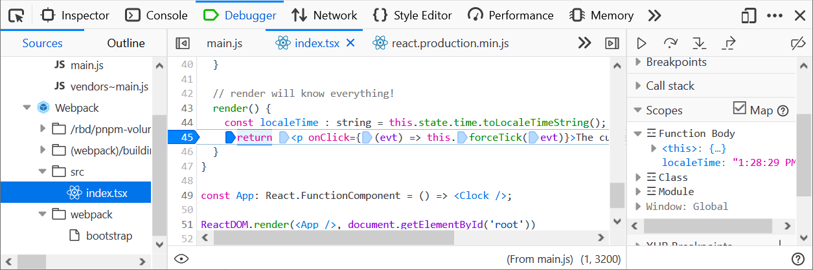
Task: Toggle responsive design mode icon
Action: [749, 15]
